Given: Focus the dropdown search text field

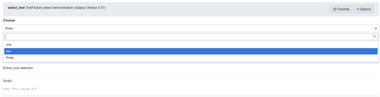Looking at the screenshot, I should 191,37.
